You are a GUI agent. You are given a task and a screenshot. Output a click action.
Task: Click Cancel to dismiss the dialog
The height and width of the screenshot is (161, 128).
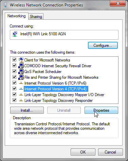[110, 152]
